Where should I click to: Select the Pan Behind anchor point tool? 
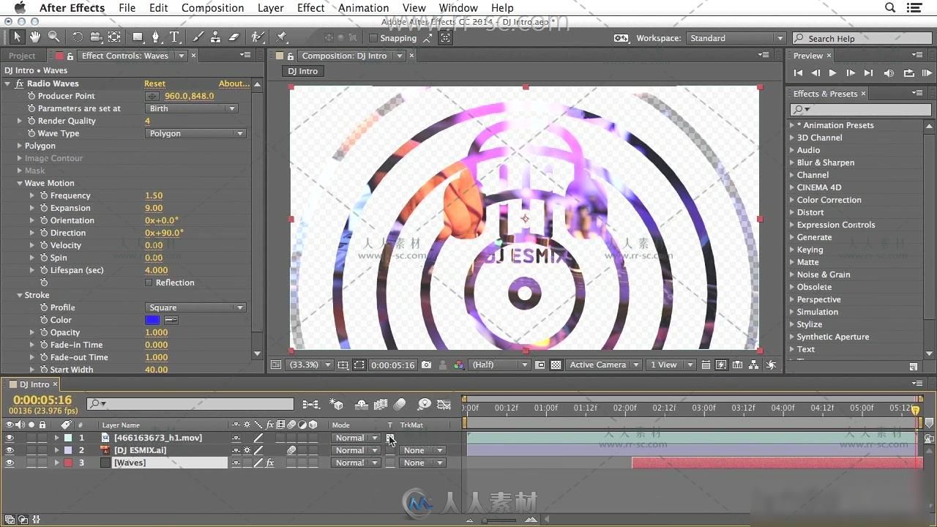point(115,37)
